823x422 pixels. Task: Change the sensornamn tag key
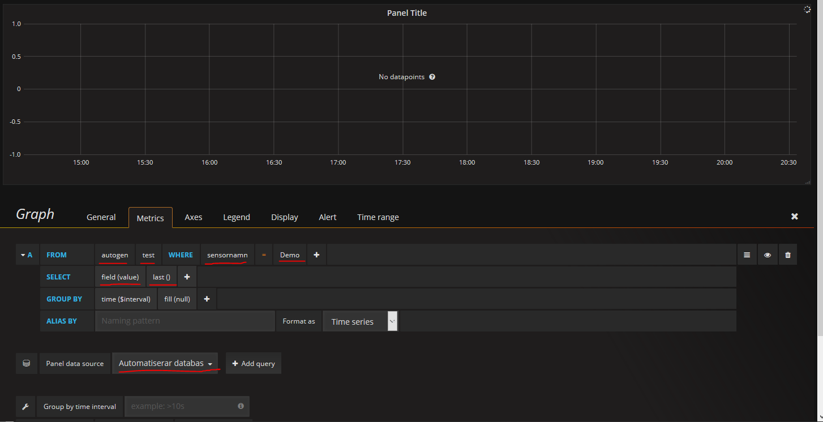pos(227,255)
